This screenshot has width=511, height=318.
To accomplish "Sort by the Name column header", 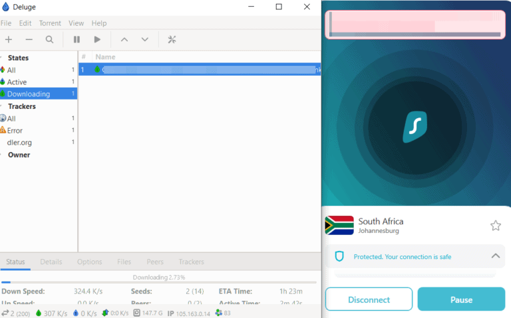I will click(105, 57).
